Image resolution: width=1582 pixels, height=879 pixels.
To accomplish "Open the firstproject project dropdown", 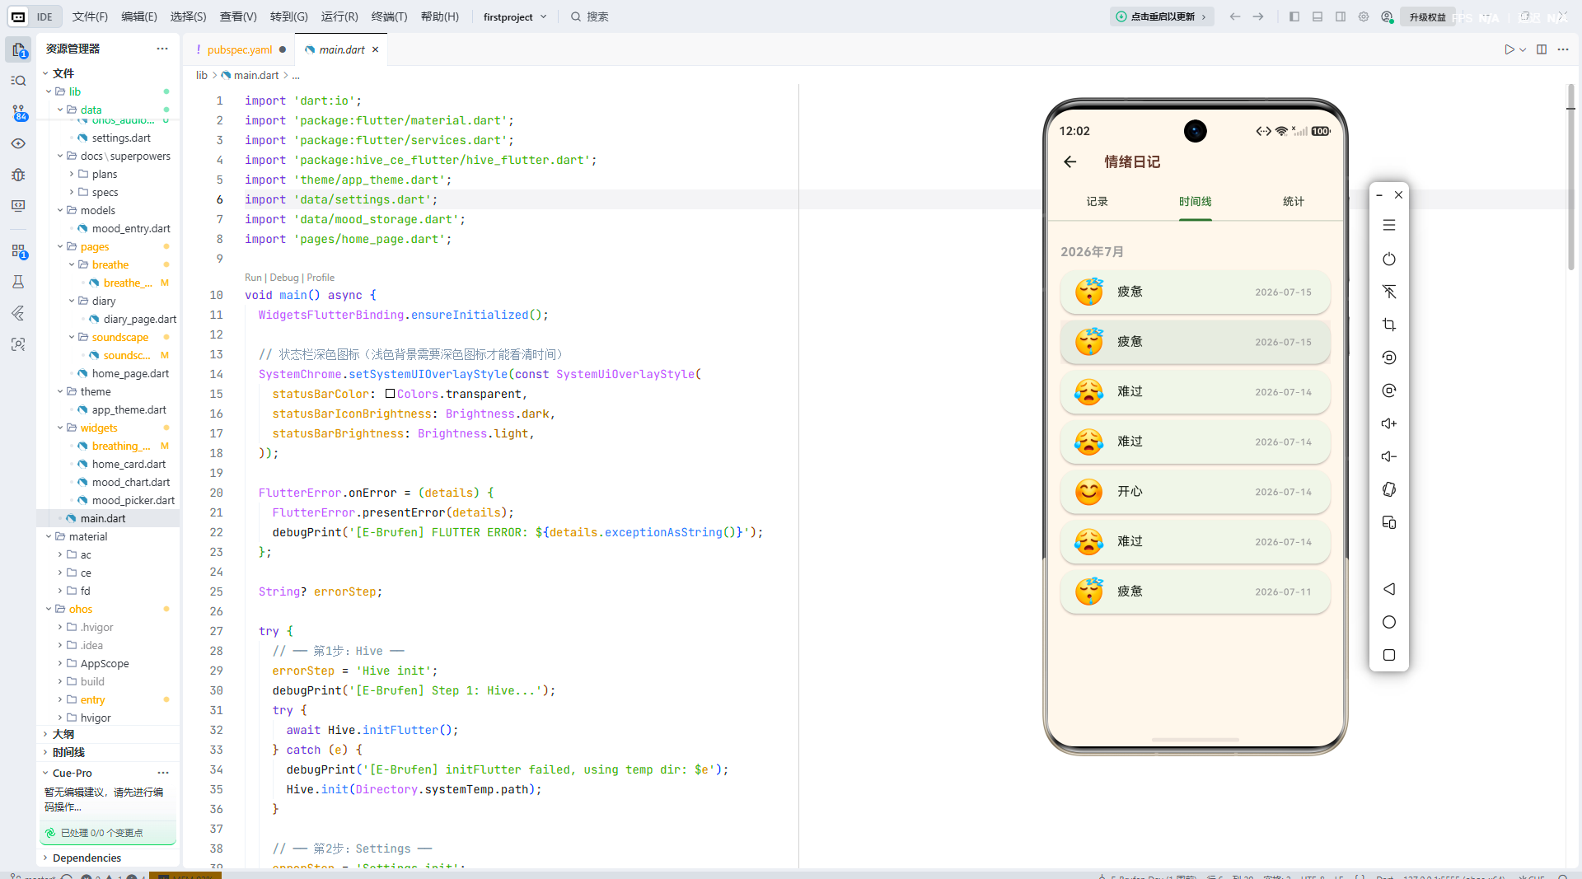I will [x=515, y=16].
